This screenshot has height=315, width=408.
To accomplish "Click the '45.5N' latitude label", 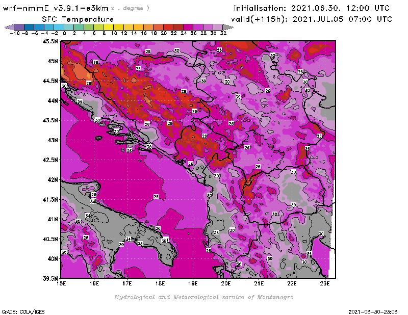I will click(50, 41).
